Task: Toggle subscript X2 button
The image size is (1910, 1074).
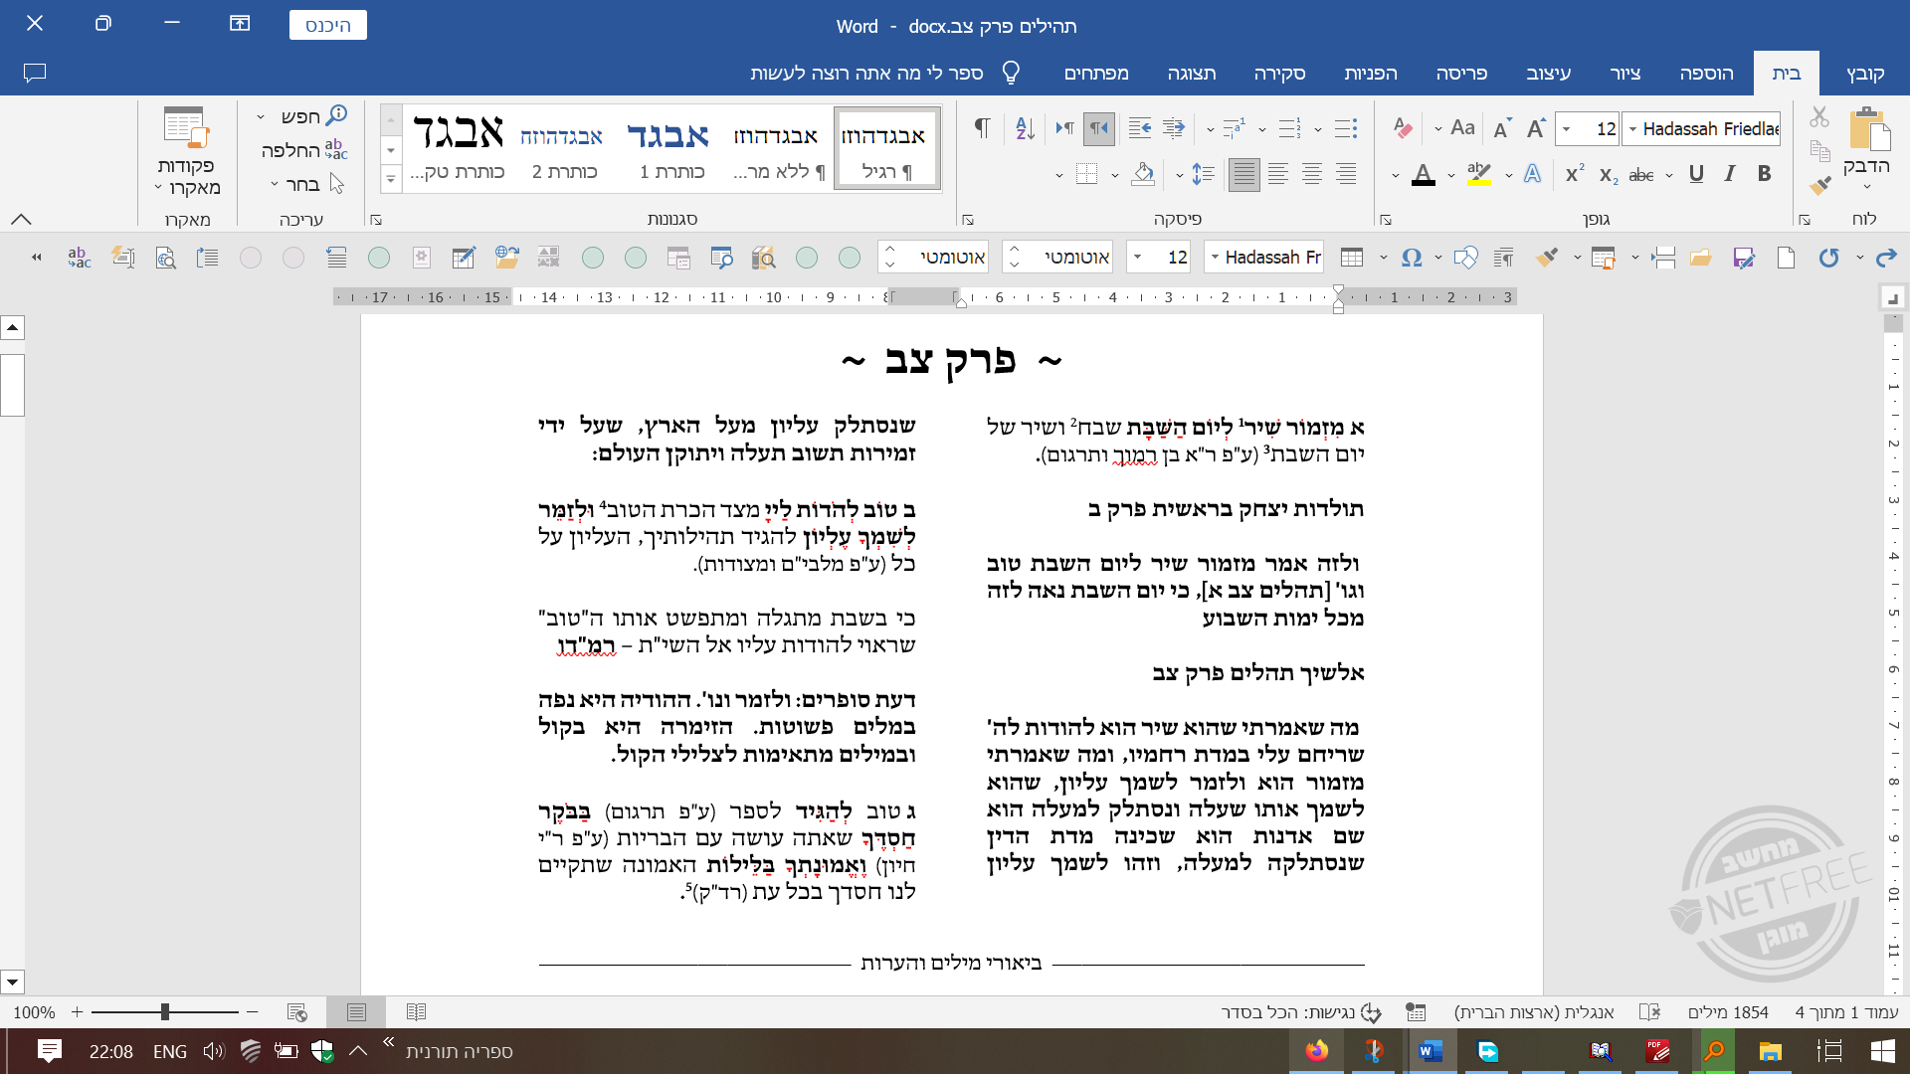Action: pos(1609,175)
